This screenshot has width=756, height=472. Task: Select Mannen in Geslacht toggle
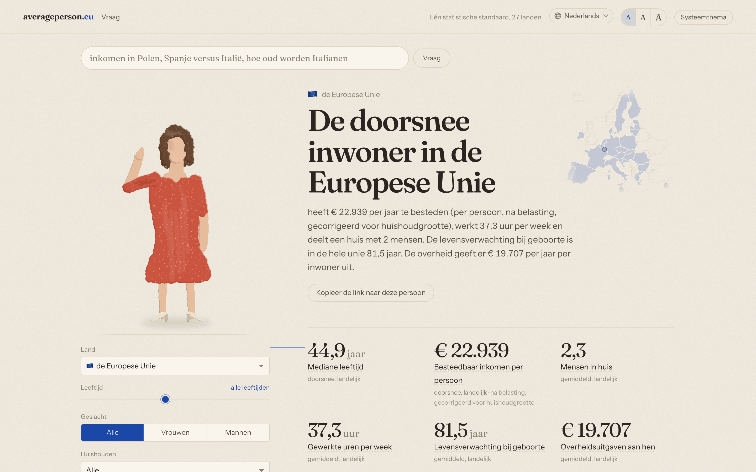pyautogui.click(x=238, y=432)
